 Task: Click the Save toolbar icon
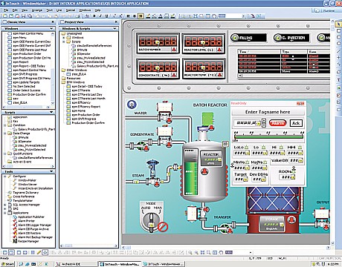(23, 16)
